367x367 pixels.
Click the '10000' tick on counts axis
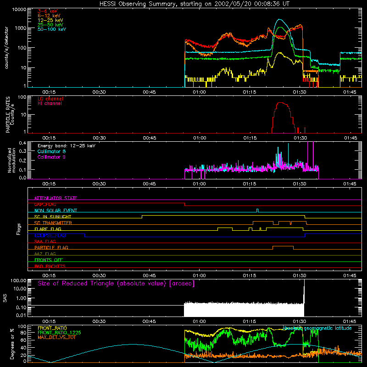click(19, 9)
